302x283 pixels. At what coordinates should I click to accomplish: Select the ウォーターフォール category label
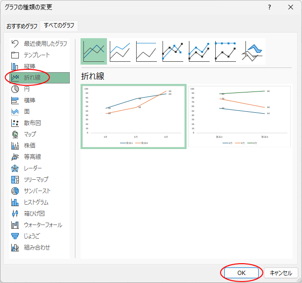pos(43,225)
